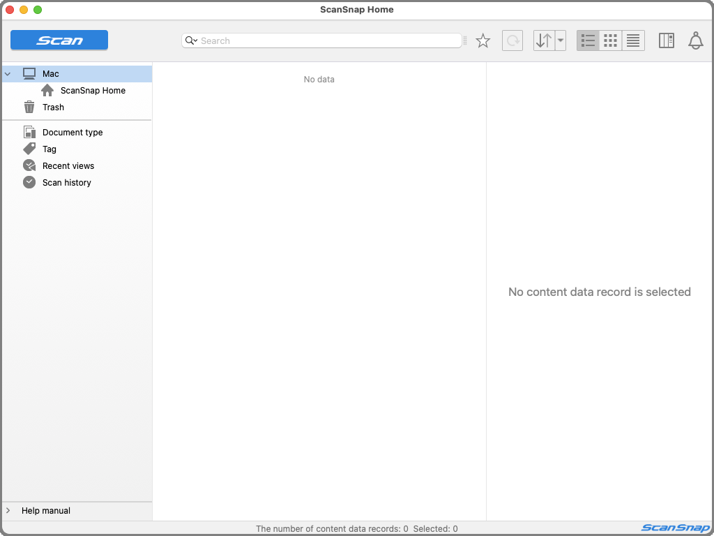Click the ScanSnap Home house icon
Image resolution: width=714 pixels, height=536 pixels.
[47, 90]
